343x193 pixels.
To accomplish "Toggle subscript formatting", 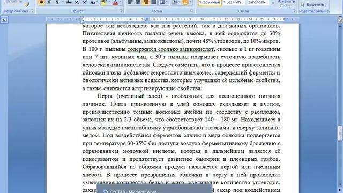I will [77, 2].
